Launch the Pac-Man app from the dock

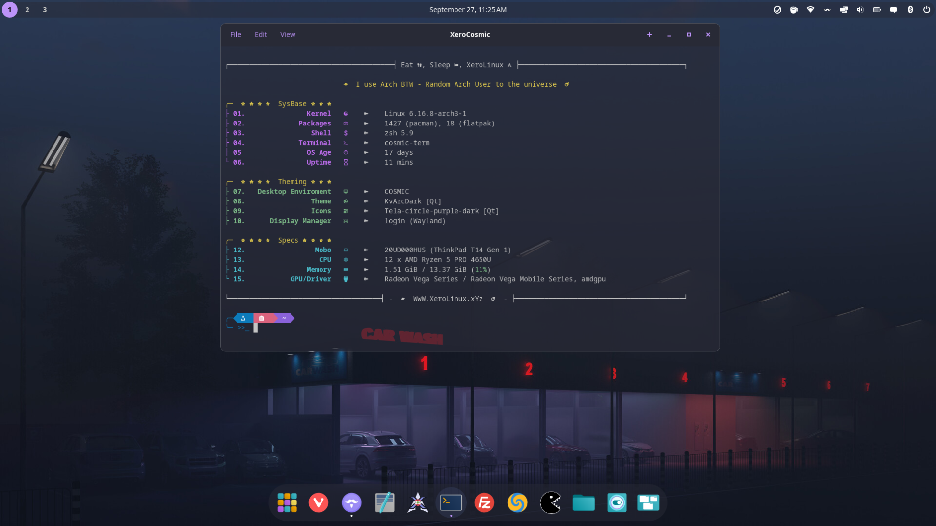[x=550, y=502]
